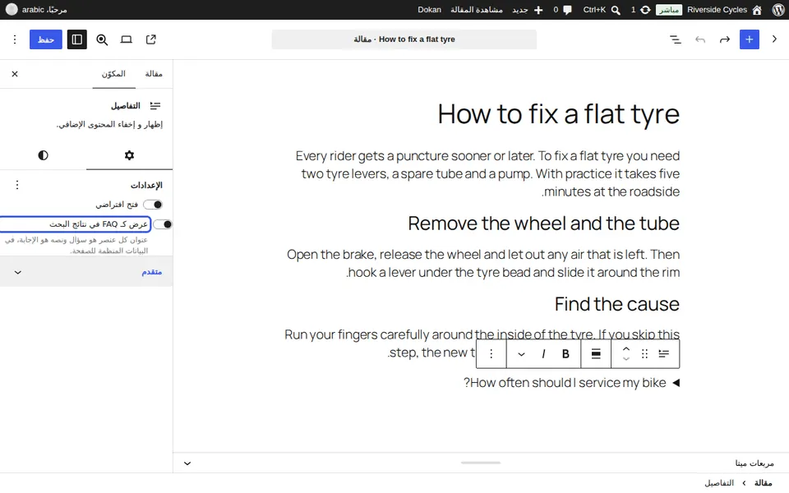Click the zoom out magnifier icon

tap(102, 39)
